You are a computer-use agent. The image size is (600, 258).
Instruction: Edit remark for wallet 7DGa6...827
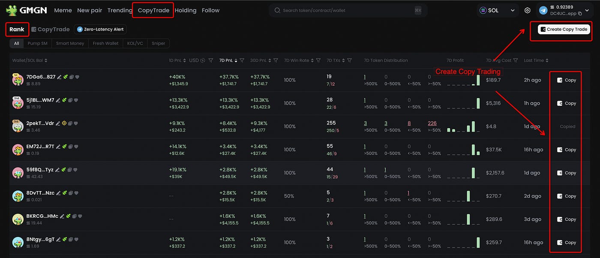(x=59, y=77)
